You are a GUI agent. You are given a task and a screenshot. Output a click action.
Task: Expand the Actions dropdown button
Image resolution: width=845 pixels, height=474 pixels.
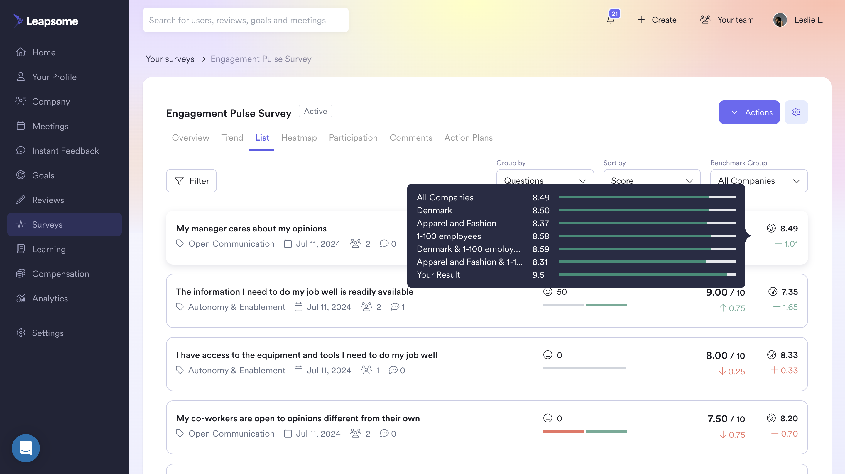[749, 112]
